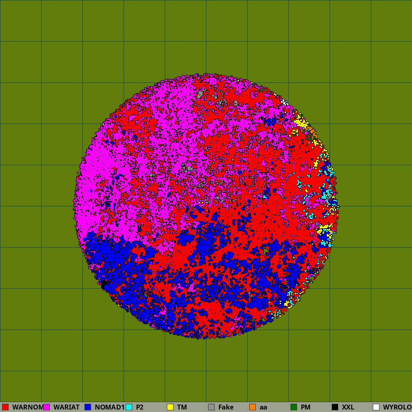Click the Fake legend label
The height and width of the screenshot is (412, 412).
click(226, 407)
